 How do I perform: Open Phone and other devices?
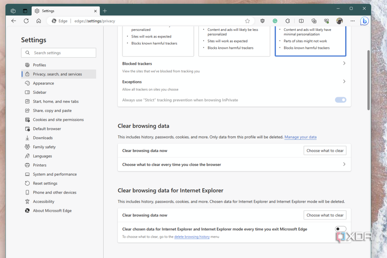59,192
